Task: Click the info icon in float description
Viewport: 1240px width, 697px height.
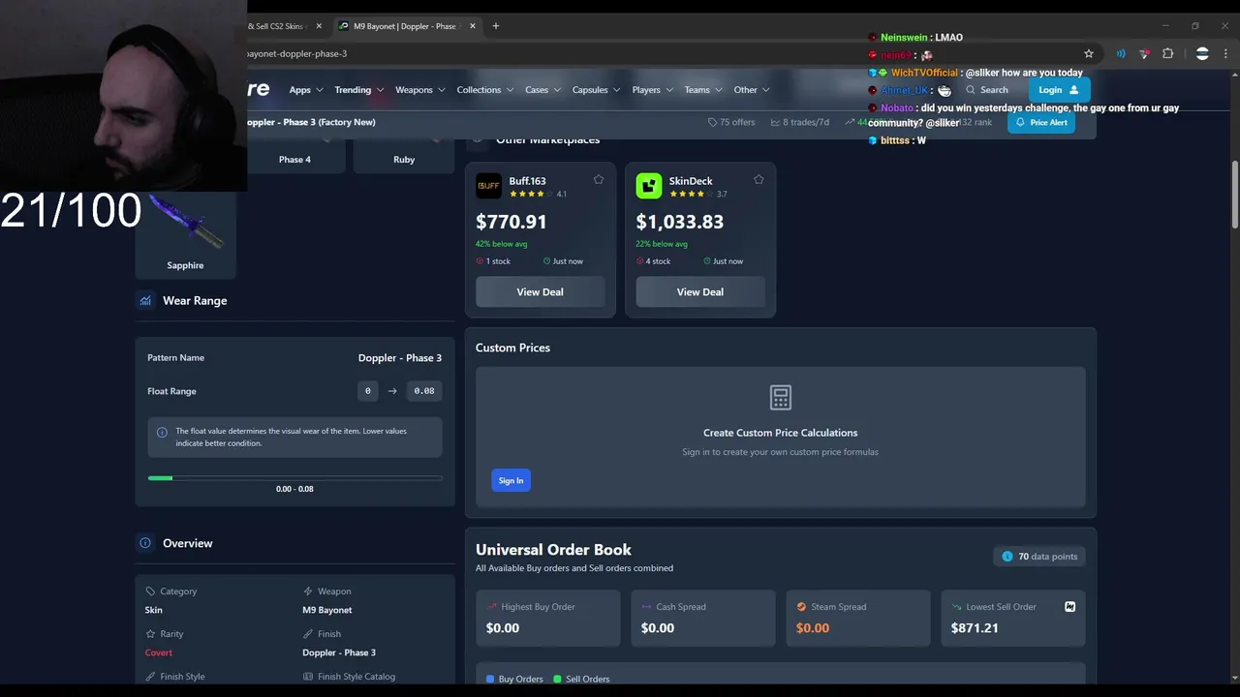Action: click(162, 432)
